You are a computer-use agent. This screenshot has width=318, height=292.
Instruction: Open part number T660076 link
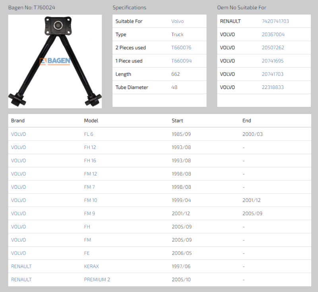181,48
